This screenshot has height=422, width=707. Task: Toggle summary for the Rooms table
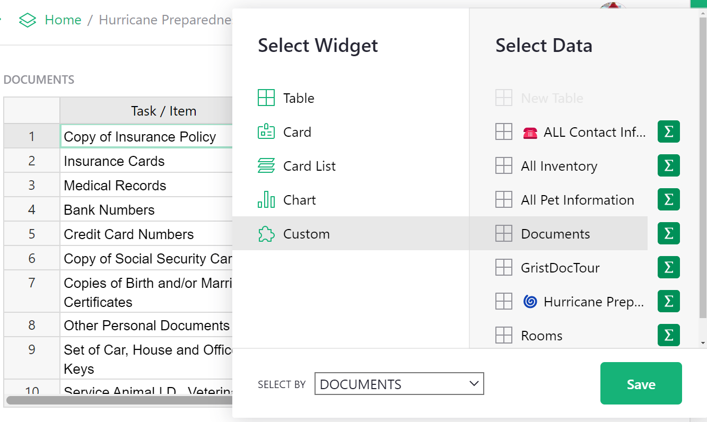pos(668,335)
